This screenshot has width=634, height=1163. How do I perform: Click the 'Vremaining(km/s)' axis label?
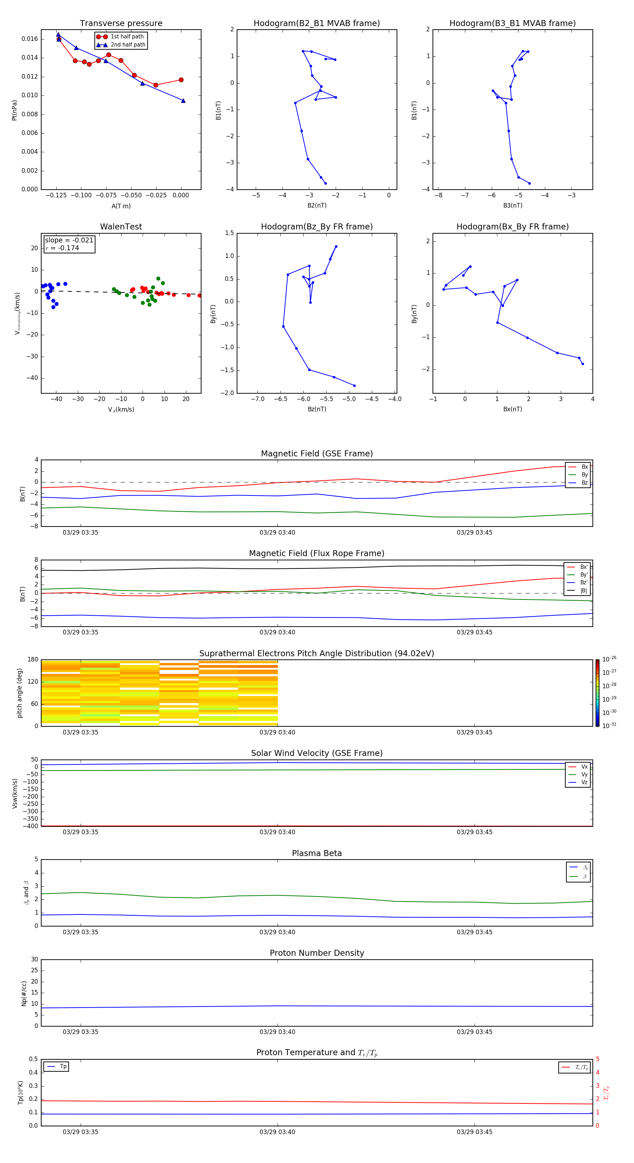[x=18, y=313]
